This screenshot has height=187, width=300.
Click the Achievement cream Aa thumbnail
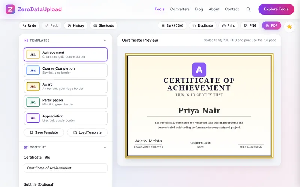coord(33,55)
